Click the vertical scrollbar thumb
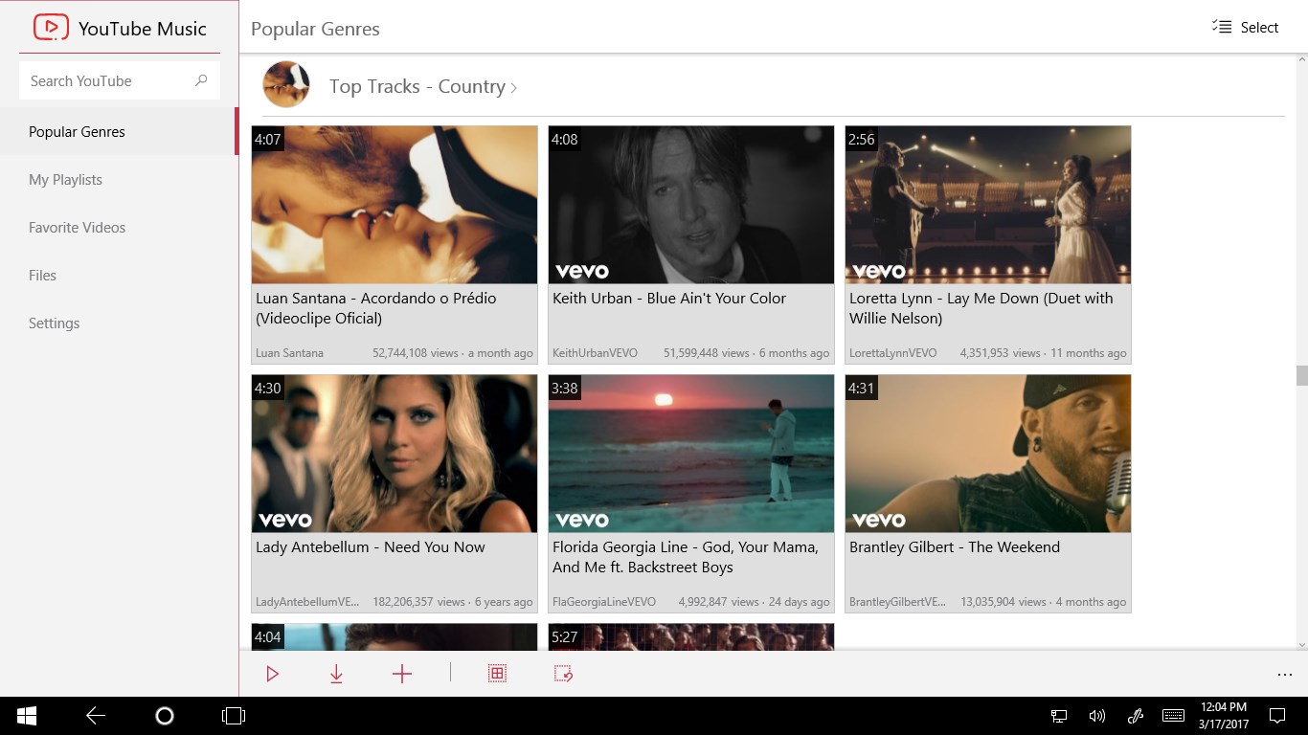 [x=1301, y=375]
